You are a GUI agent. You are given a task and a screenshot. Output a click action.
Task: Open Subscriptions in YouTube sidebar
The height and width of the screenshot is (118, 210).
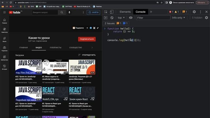pos(4,49)
